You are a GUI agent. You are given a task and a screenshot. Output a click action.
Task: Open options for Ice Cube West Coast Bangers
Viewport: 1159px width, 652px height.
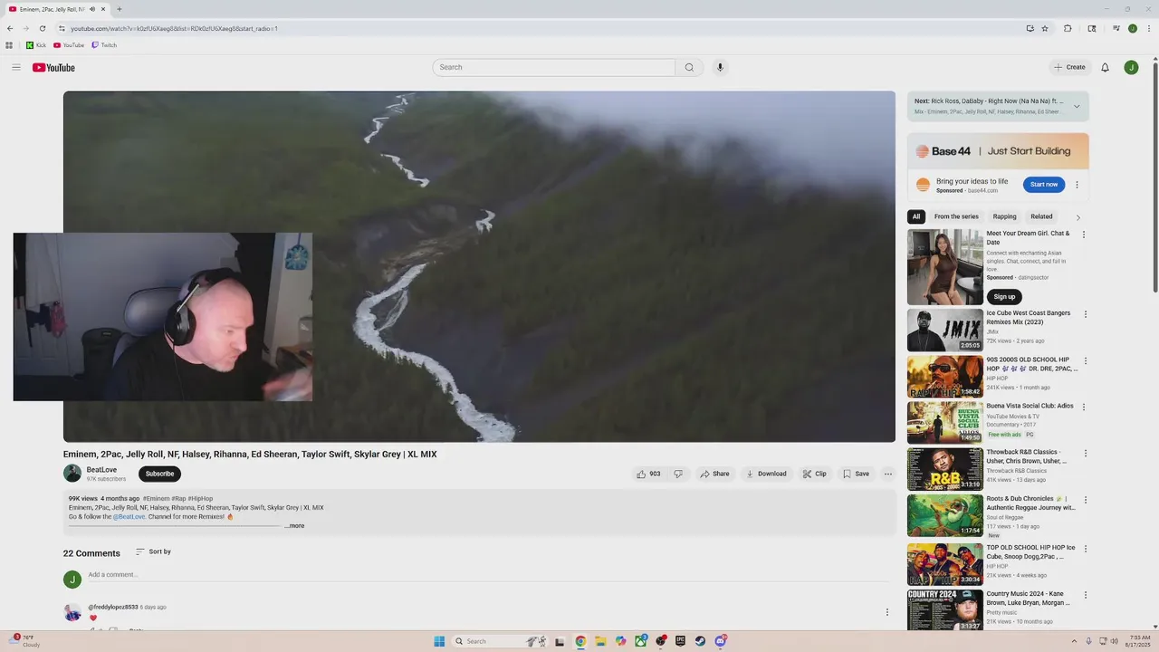coord(1084,314)
